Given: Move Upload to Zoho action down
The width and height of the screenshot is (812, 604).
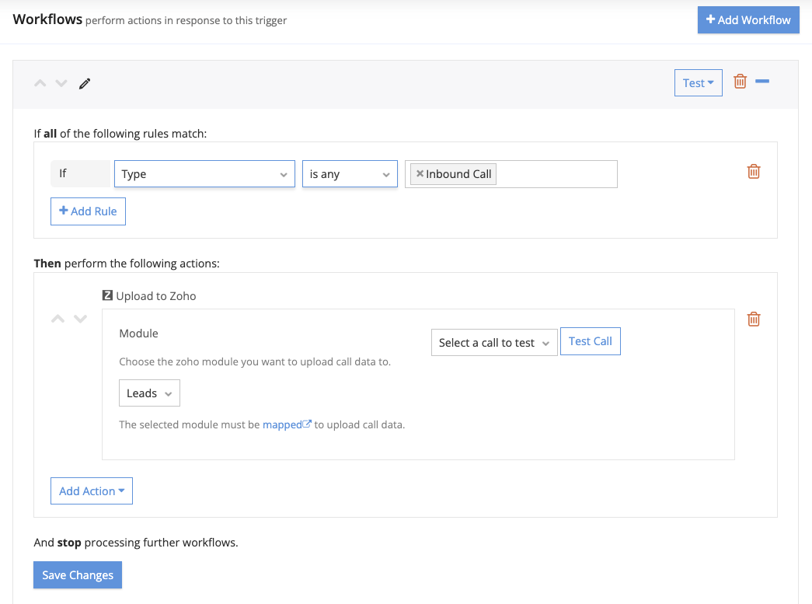Looking at the screenshot, I should [x=80, y=319].
